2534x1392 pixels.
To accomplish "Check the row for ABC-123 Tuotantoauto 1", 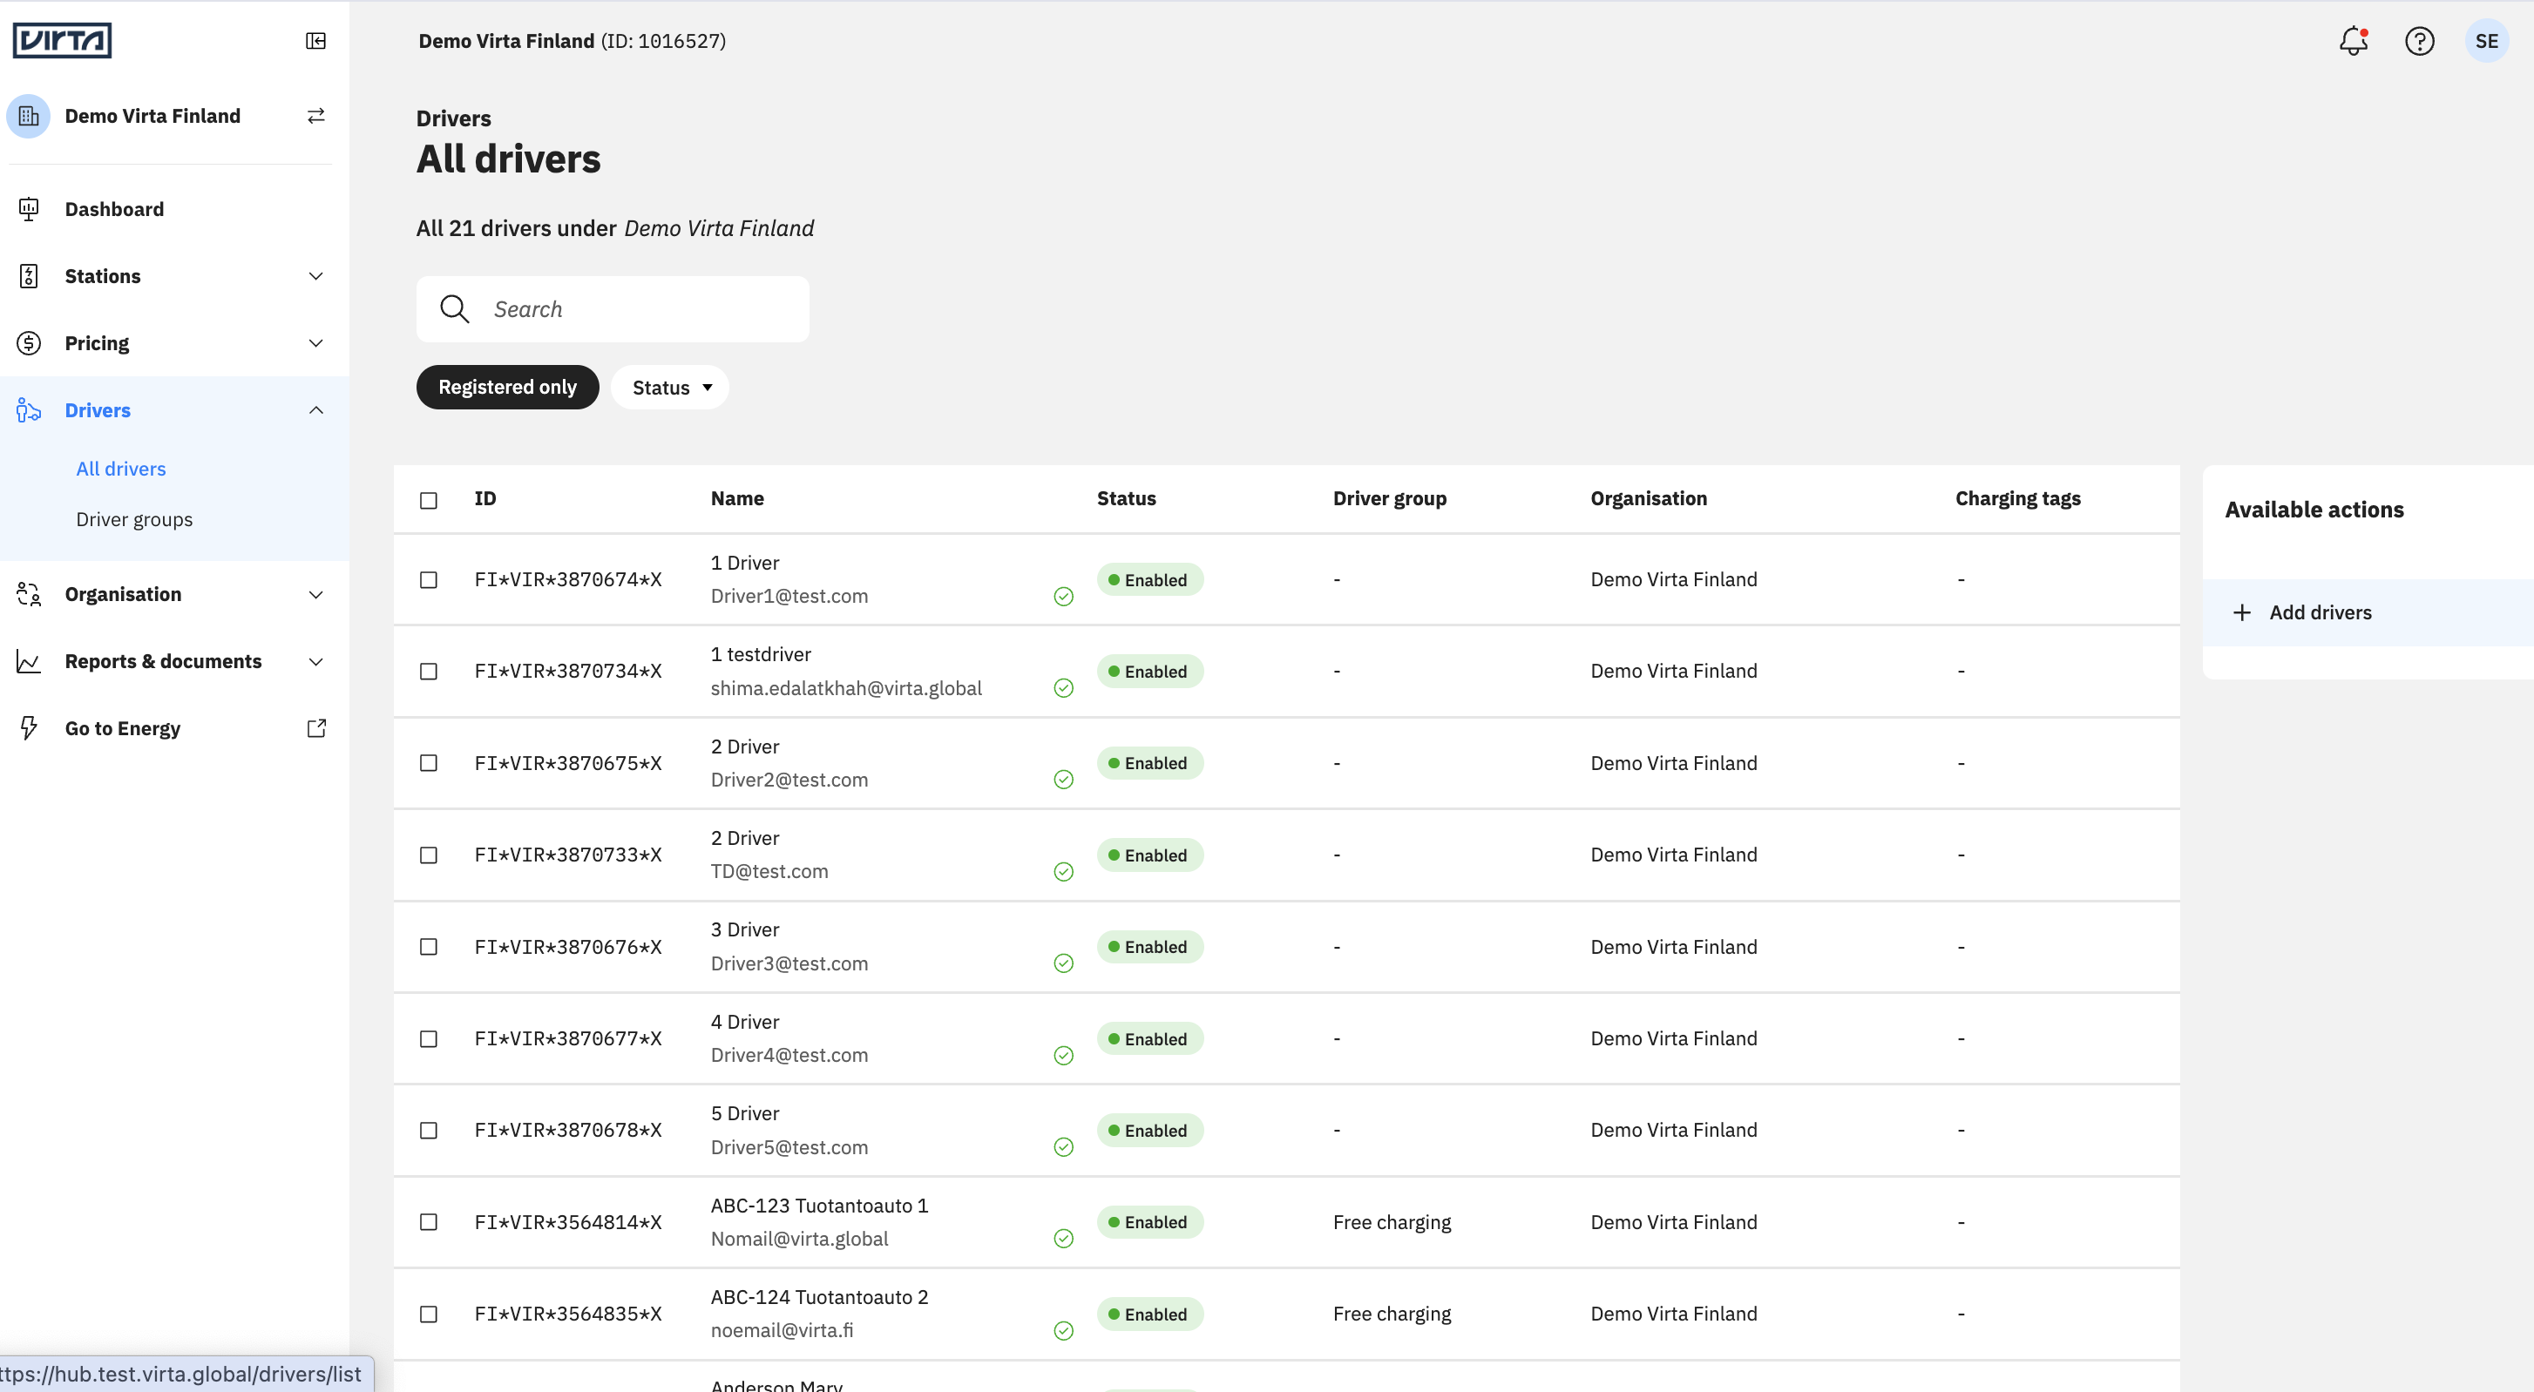I will 429,1222.
